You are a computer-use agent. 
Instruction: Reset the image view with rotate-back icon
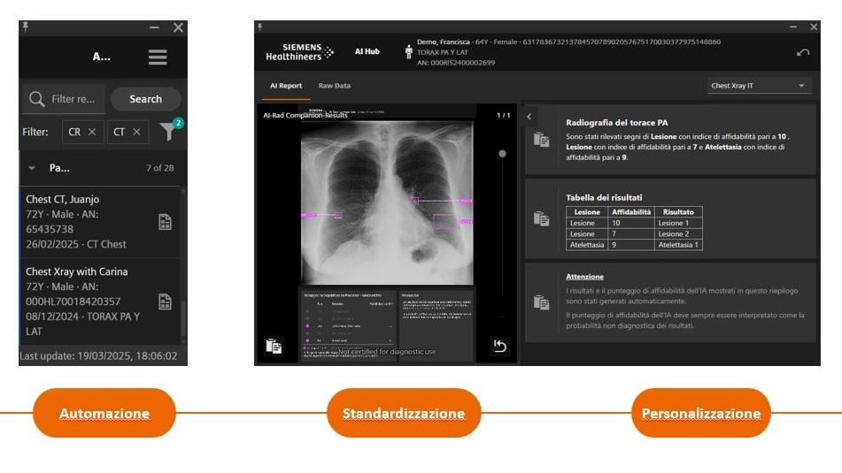pos(500,346)
